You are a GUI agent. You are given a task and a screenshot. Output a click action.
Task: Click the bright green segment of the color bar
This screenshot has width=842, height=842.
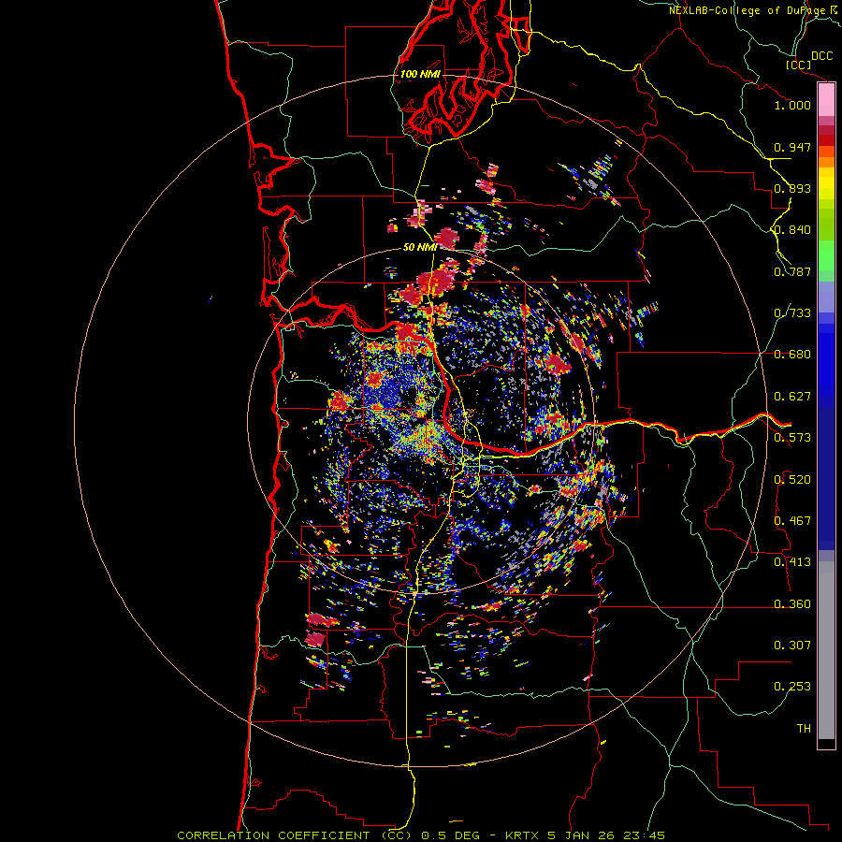[826, 254]
